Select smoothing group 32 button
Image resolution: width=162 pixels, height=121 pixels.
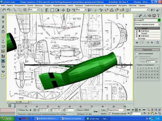(x=157, y=77)
